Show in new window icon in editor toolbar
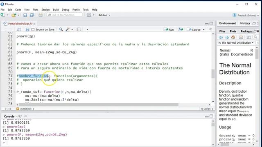 [19, 29]
